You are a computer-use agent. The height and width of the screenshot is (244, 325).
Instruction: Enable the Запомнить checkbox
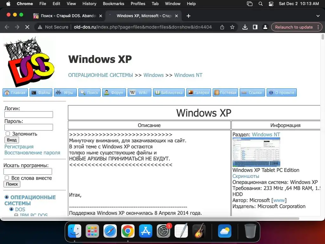[8, 134]
